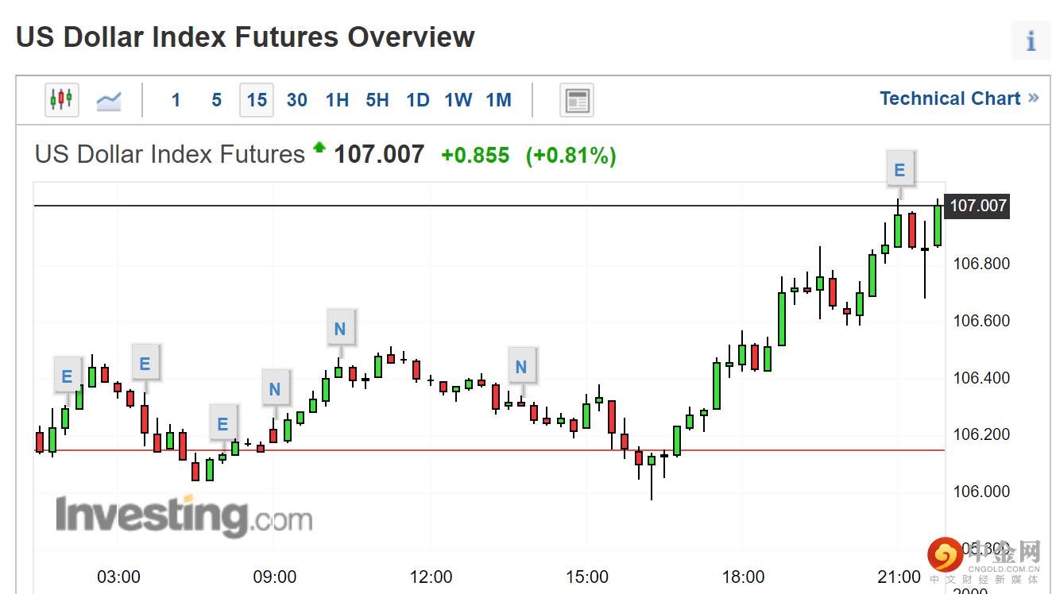Screen dimensions: 1052x594
Task: Switch chart to 1H timeframe
Action: pos(337,100)
